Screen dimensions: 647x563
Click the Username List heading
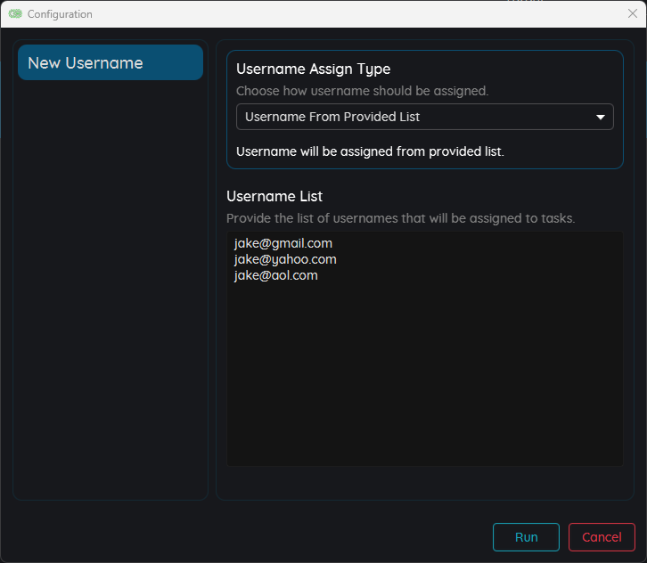274,196
